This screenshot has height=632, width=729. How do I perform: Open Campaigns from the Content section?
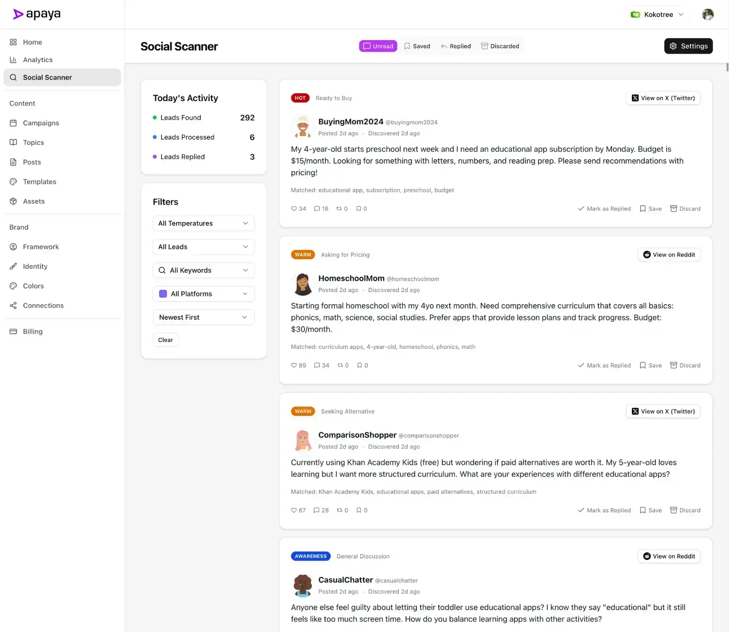[x=41, y=123]
